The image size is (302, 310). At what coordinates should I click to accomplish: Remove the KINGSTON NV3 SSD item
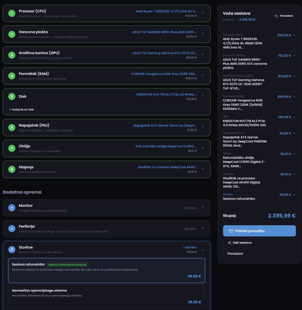(x=294, y=117)
